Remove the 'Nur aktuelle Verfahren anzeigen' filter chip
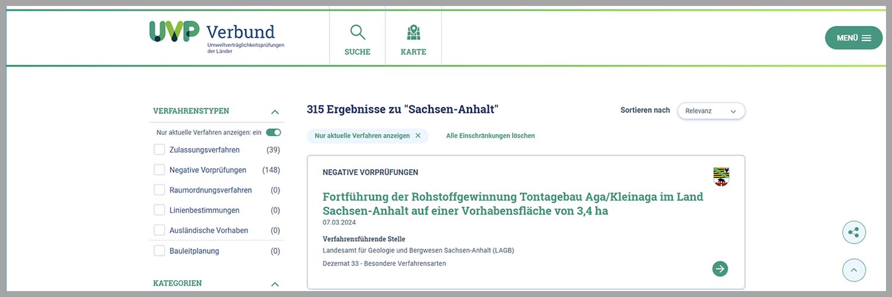Viewport: 892px width, 297px height. [418, 135]
